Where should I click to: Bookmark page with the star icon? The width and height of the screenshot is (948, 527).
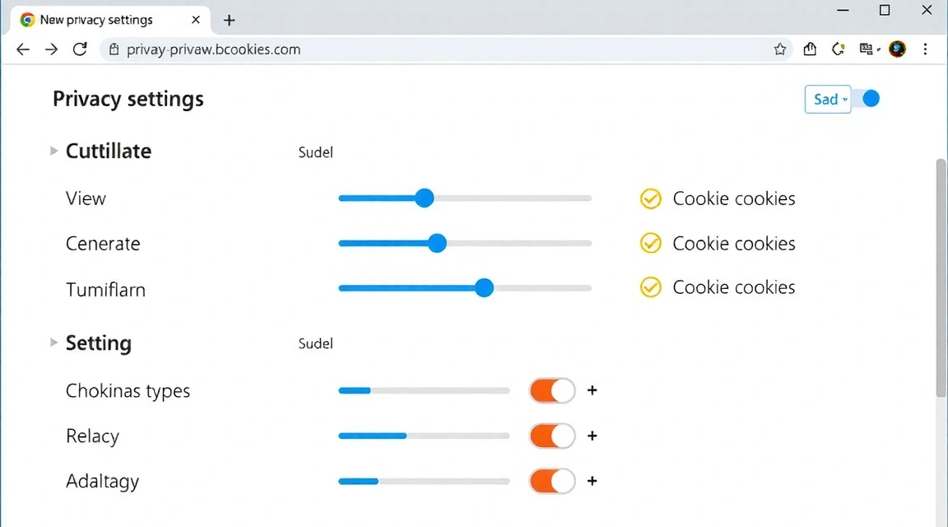point(780,49)
